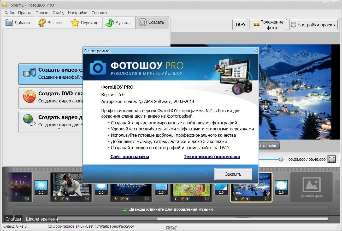This screenshot has height=231, width=342.
Task: Open the Техническая поддержка link
Action: click(212, 157)
